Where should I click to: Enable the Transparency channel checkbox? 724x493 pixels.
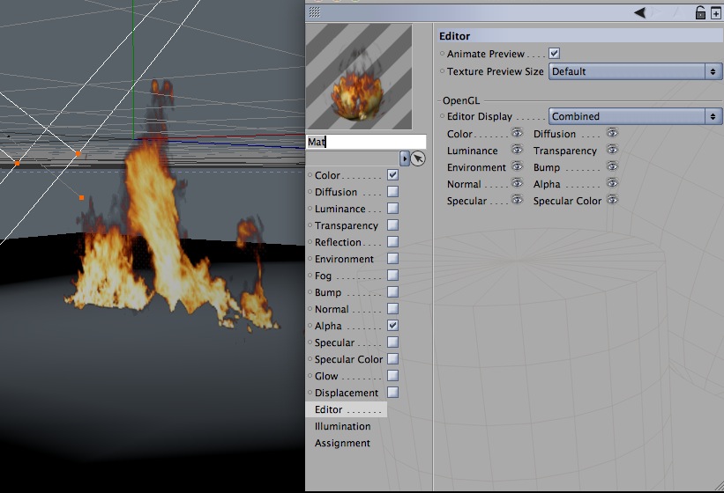pyautogui.click(x=393, y=225)
